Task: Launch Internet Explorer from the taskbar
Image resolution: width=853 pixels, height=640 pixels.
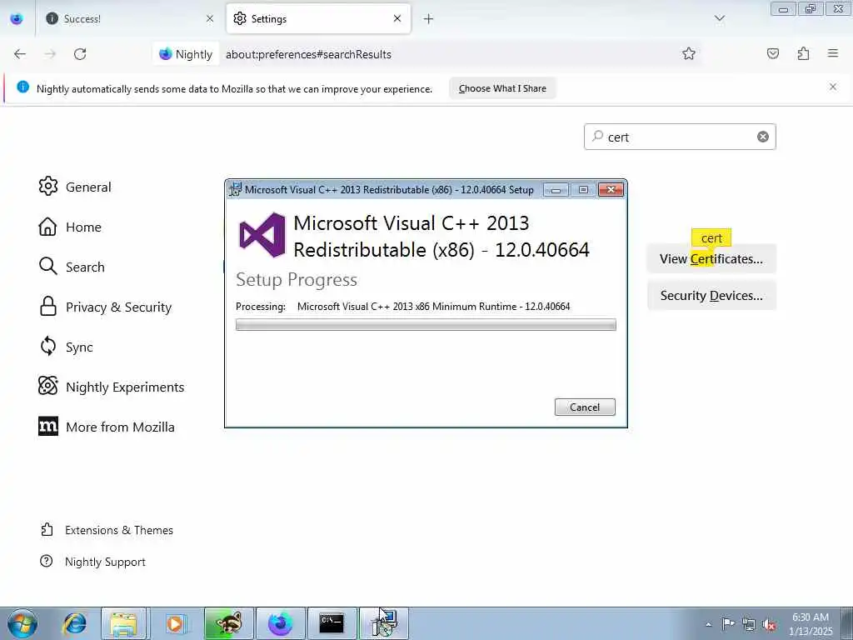Action: [x=74, y=623]
